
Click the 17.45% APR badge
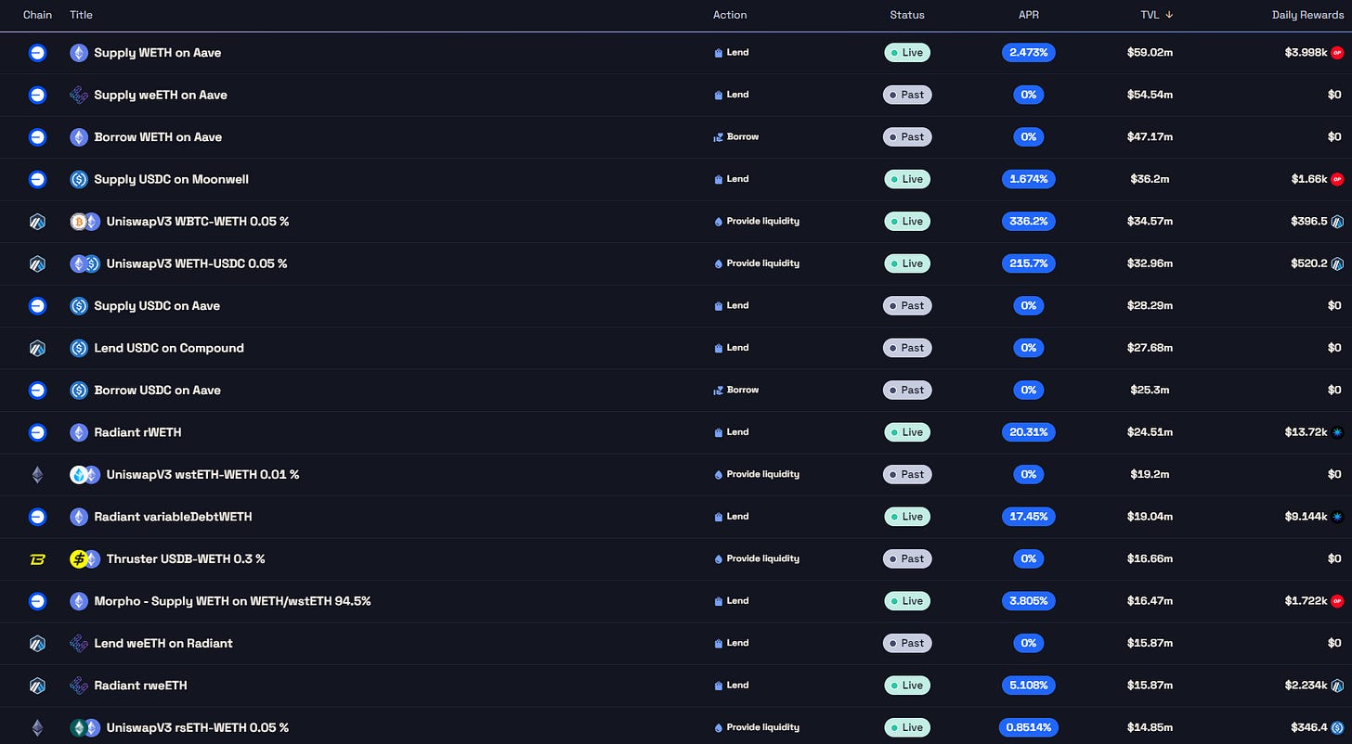[x=1029, y=517]
